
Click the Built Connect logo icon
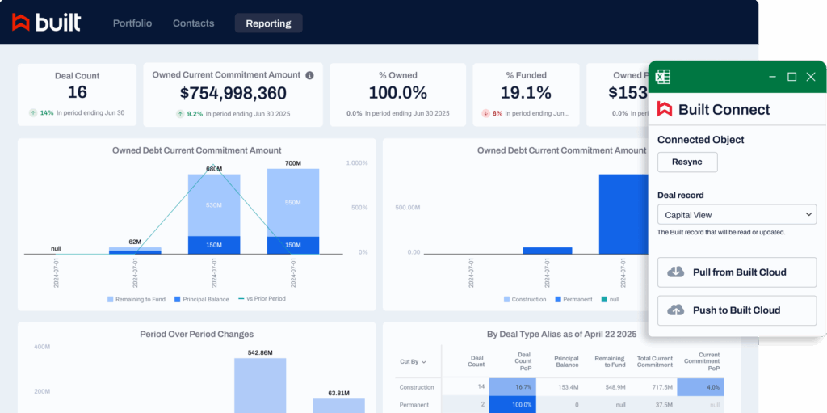665,109
